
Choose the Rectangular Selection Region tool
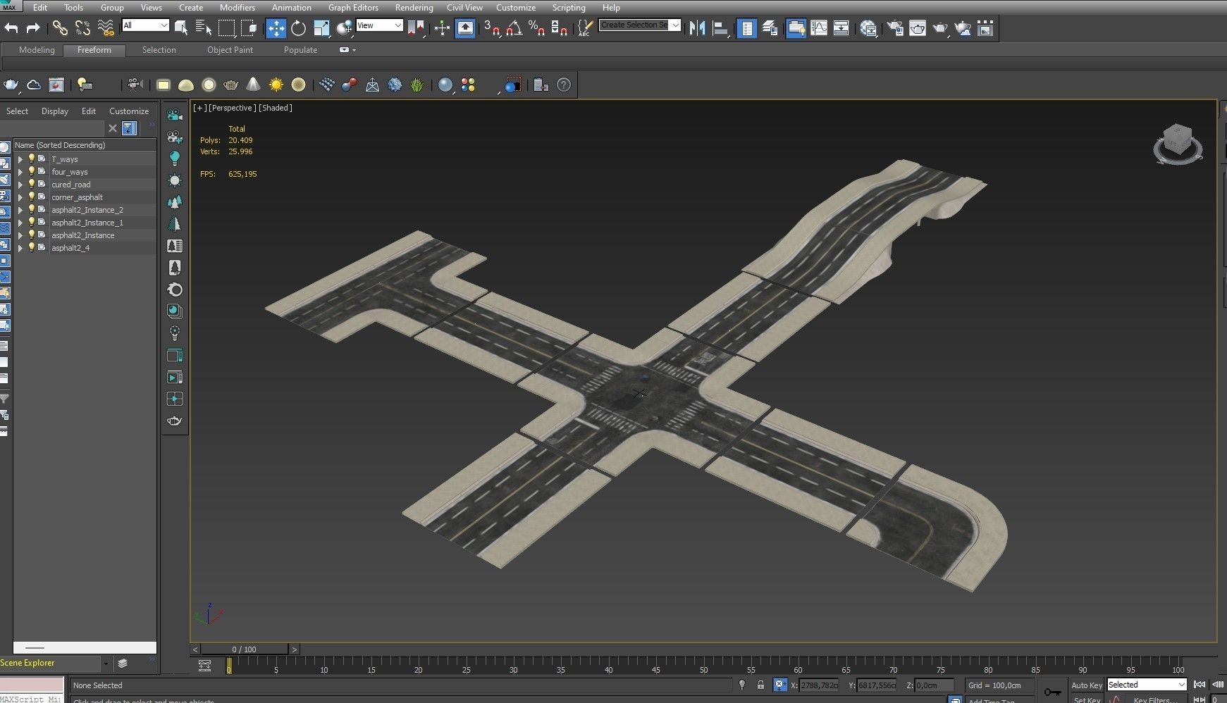click(226, 28)
